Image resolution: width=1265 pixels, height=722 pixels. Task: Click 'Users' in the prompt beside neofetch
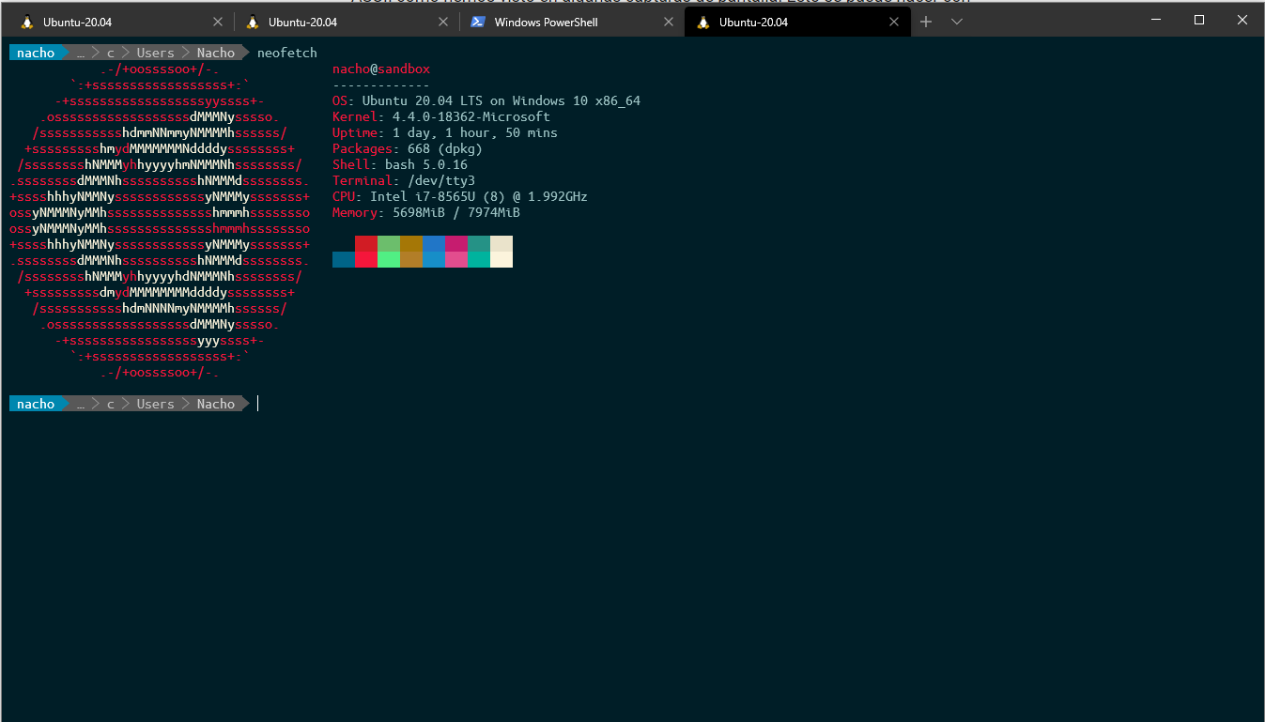click(156, 53)
